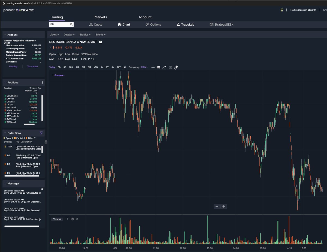The image size is (327, 252).
Task: Expand the Events dropdown
Action: 101,35
